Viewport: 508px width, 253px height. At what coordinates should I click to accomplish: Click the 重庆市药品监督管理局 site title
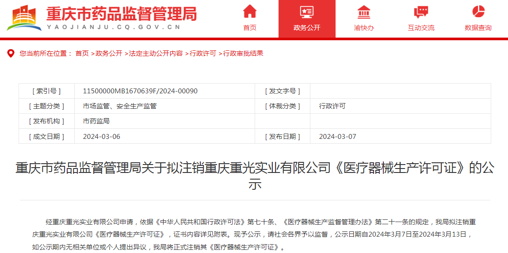(122, 14)
